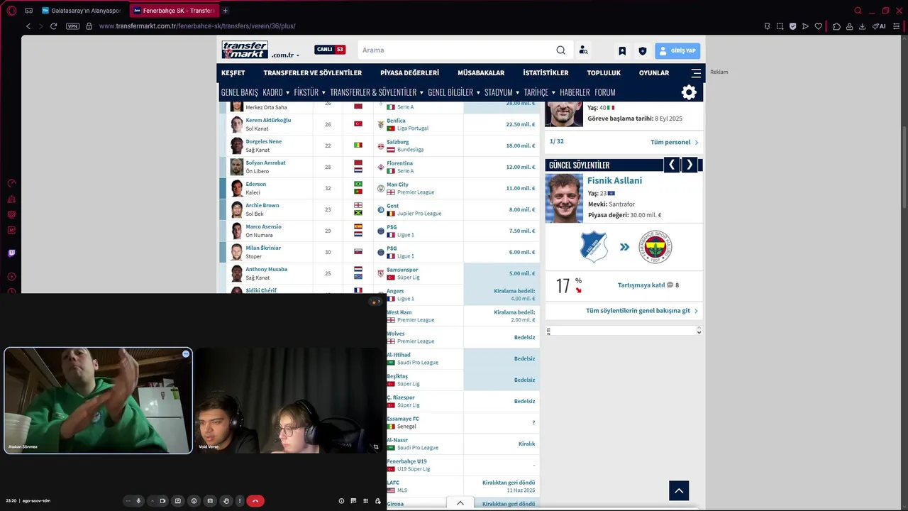Open the browser snapshot capture tool
The height and width of the screenshot is (511, 908).
click(780, 26)
